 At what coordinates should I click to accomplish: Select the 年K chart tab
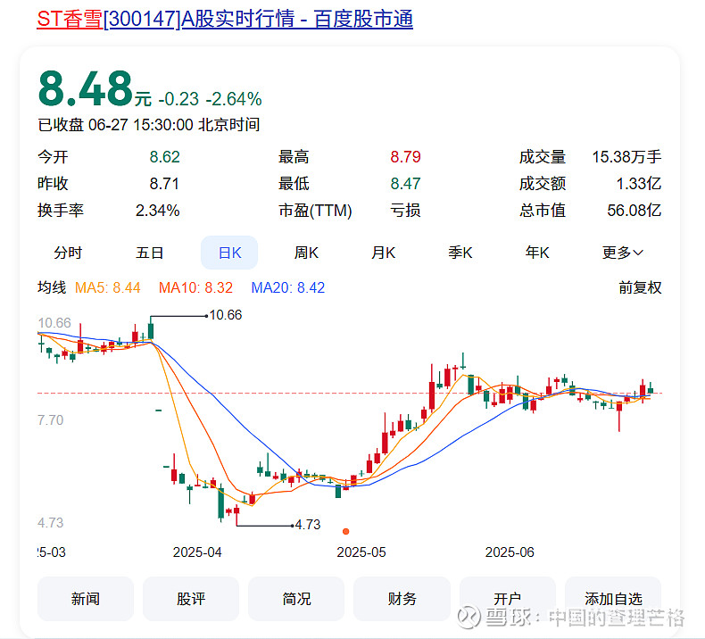tap(537, 253)
